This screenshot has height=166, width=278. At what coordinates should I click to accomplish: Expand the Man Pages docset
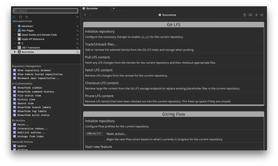point(15,30)
